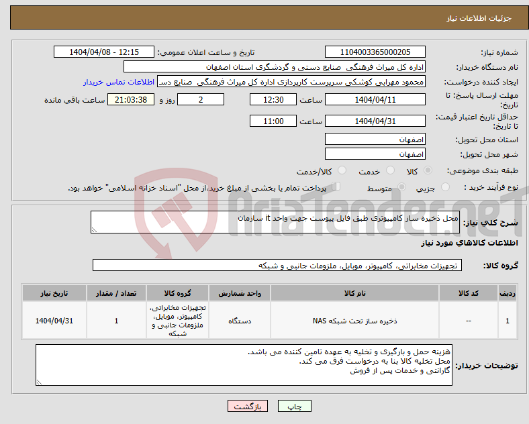Select the خدمت radio button
The width and height of the screenshot is (529, 424).
click(x=390, y=170)
